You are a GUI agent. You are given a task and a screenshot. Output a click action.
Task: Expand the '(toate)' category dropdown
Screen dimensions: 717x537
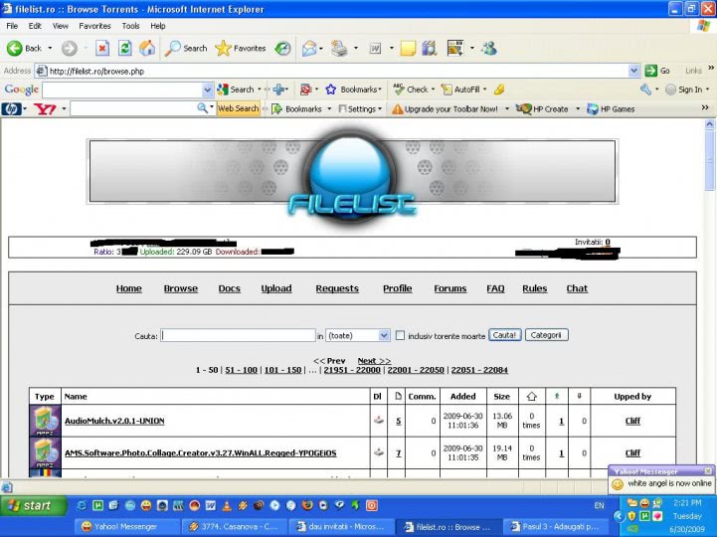click(384, 336)
